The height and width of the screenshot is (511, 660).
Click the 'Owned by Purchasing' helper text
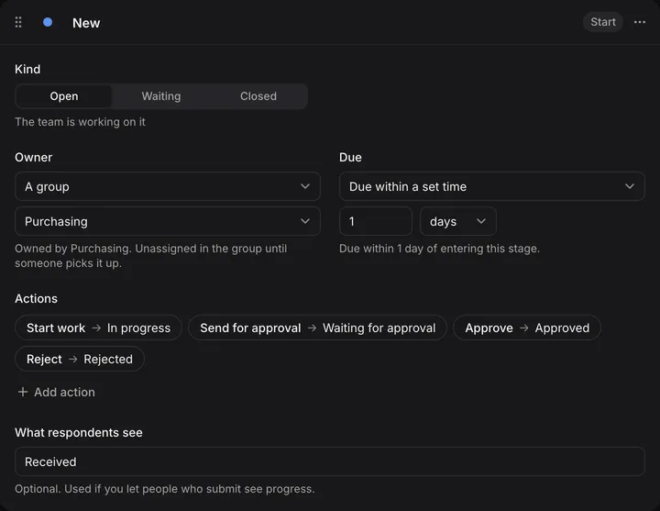150,256
